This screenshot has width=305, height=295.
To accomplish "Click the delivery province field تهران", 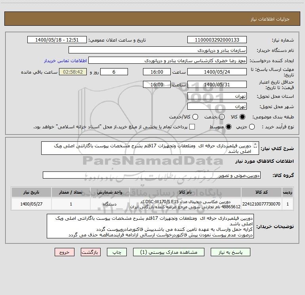I will pos(217,96).
